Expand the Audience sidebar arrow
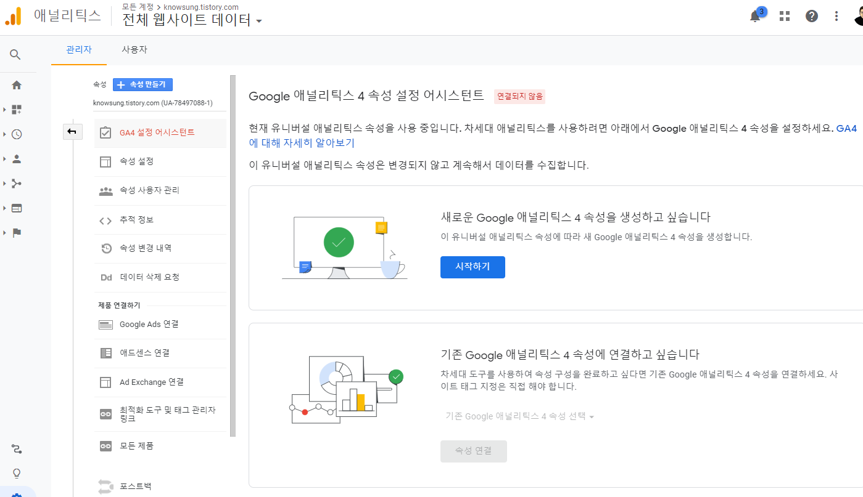Image resolution: width=863 pixels, height=497 pixels. (4, 159)
